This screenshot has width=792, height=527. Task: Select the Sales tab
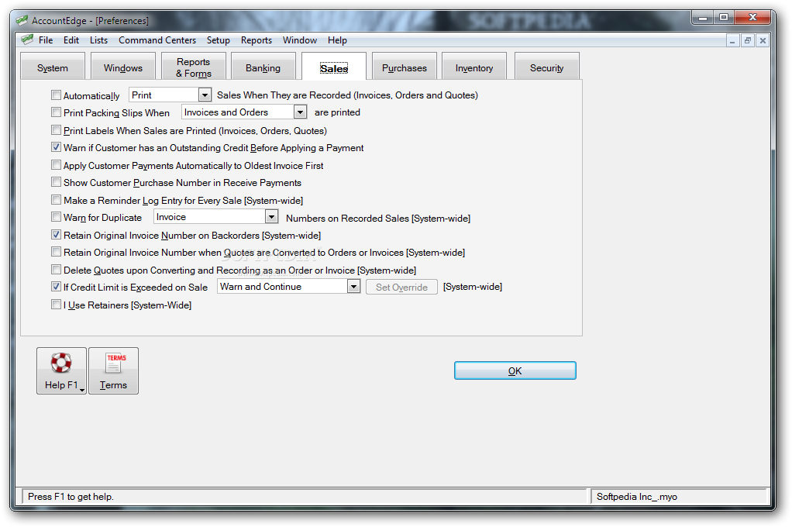334,67
